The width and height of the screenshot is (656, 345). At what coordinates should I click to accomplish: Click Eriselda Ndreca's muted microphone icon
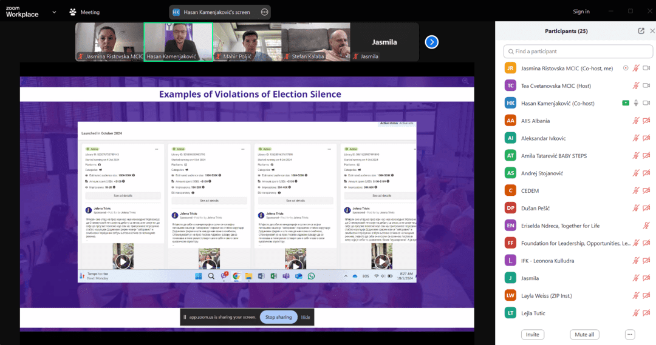646,226
